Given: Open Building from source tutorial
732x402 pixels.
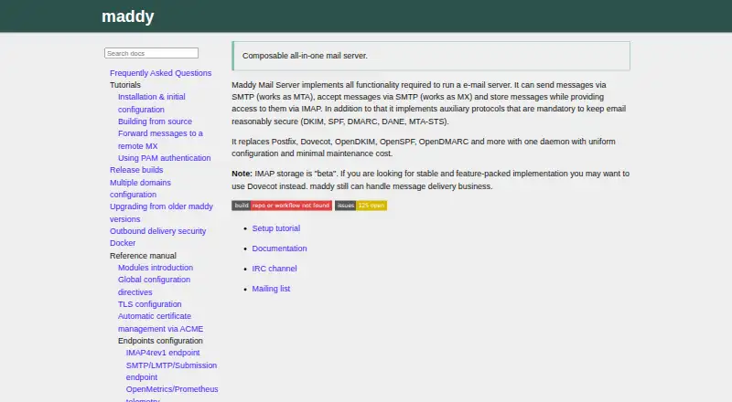Looking at the screenshot, I should pos(155,122).
